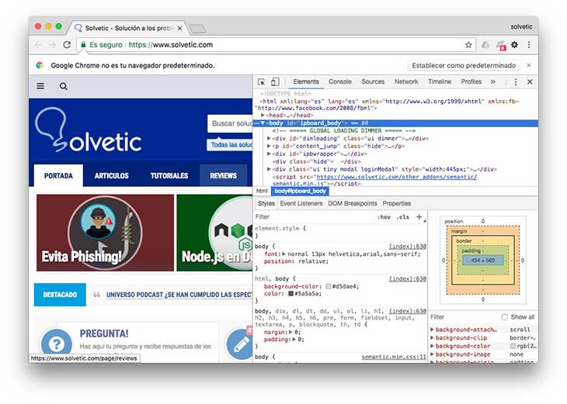Click the Universo Podcast headline link
Viewport: 567px width, 404px height.
tap(179, 295)
